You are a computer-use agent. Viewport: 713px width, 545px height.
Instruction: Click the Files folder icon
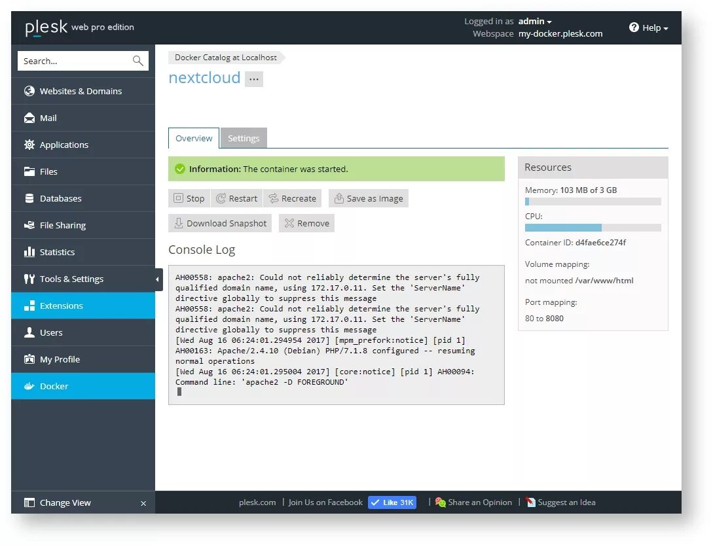coord(29,171)
